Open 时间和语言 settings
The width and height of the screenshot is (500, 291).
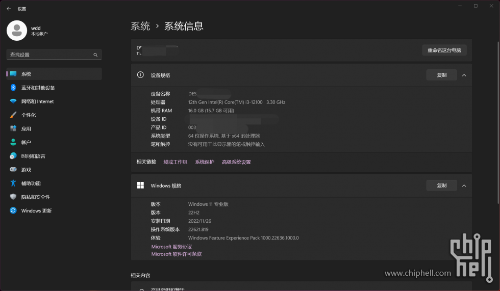(x=54, y=156)
